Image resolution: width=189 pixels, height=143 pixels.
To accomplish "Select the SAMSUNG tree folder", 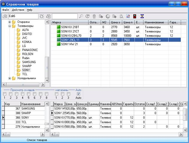I will pyautogui.click(x=29, y=62).
